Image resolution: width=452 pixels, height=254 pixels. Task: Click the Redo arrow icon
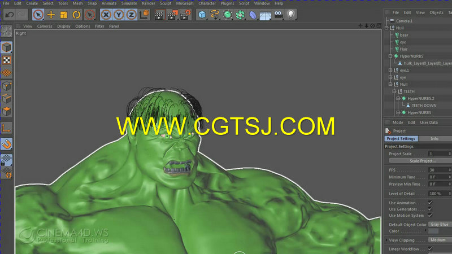click(x=21, y=15)
